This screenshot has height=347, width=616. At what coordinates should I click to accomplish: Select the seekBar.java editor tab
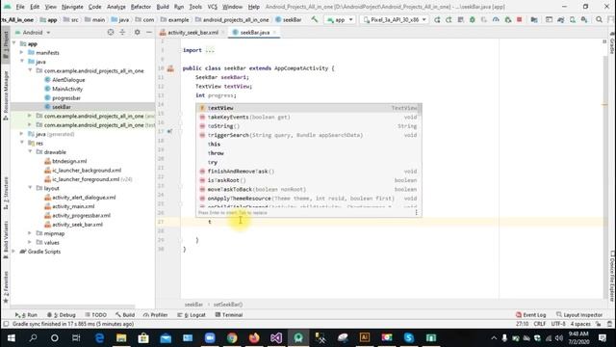tap(254, 32)
